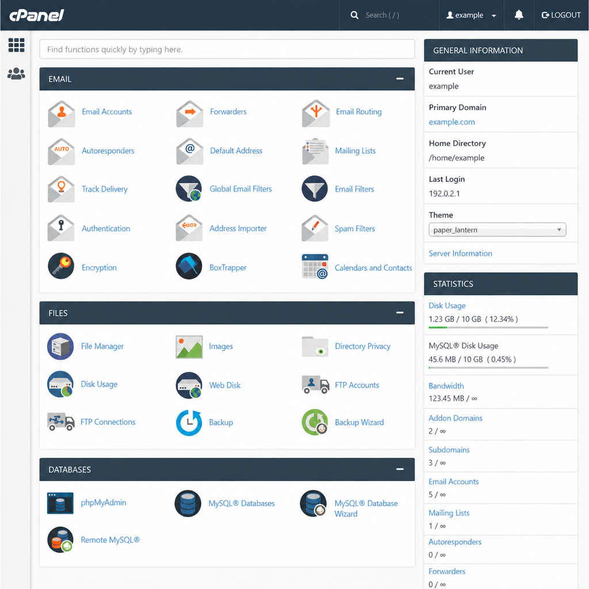The image size is (589, 589).
Task: Click the Global Email Filters funnel icon
Action: click(189, 189)
